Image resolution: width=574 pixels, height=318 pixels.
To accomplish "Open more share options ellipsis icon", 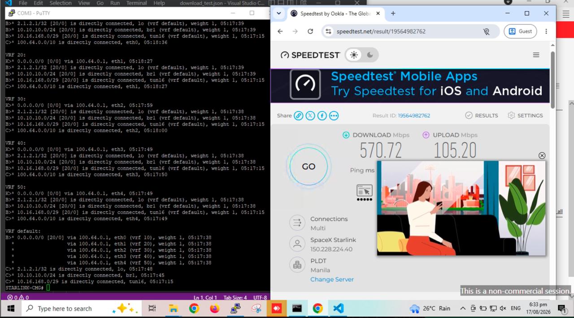I will coord(334,116).
